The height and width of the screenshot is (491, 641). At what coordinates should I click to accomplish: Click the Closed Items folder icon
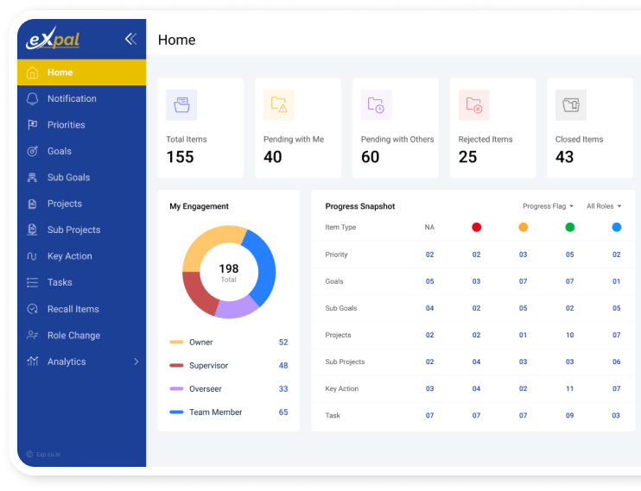point(570,104)
